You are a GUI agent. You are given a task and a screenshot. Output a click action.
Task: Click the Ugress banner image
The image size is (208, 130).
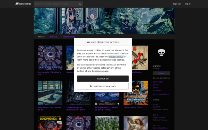[x=104, y=21]
